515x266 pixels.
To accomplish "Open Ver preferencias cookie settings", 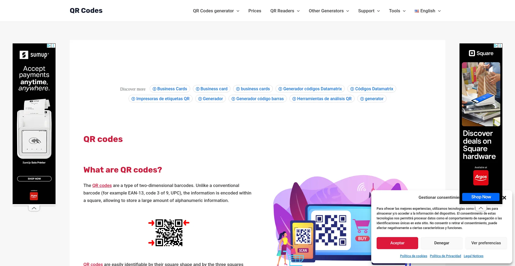I will [x=486, y=243].
